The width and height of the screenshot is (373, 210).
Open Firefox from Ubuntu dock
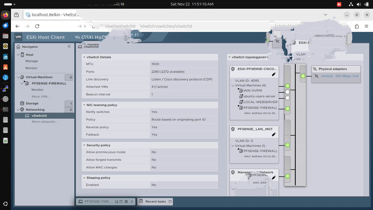pos(5,15)
